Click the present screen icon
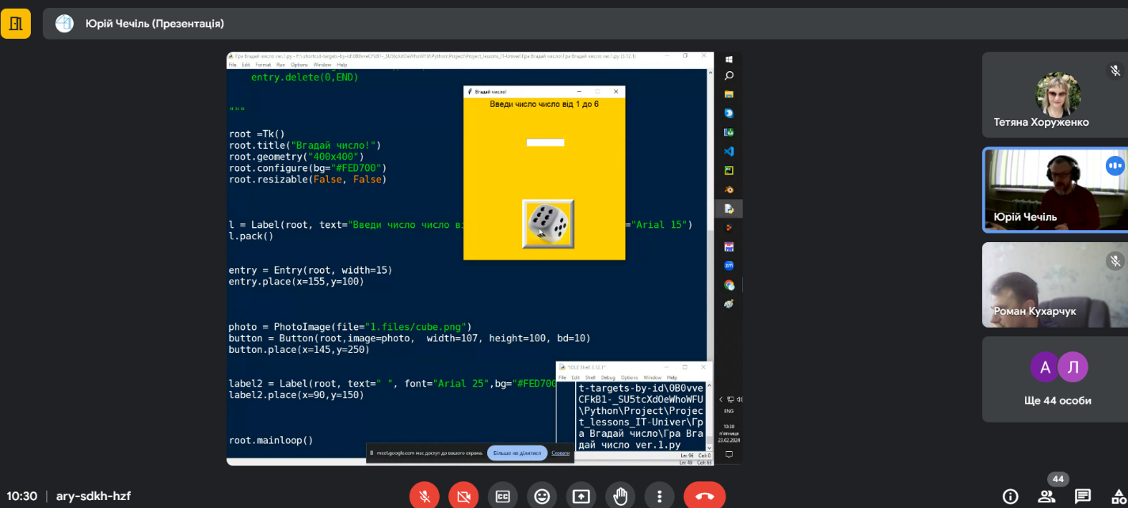 pyautogui.click(x=581, y=496)
